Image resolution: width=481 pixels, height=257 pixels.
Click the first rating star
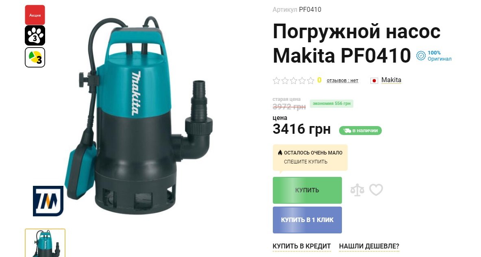point(276,81)
